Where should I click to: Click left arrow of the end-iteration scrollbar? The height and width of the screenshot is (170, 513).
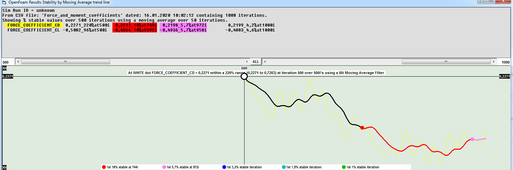pyautogui.click(x=265, y=62)
